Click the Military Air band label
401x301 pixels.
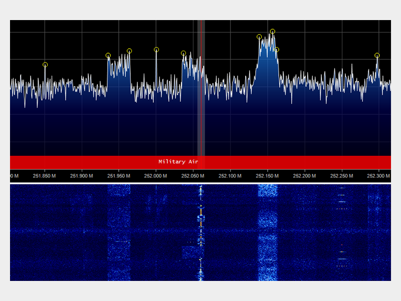coord(178,162)
